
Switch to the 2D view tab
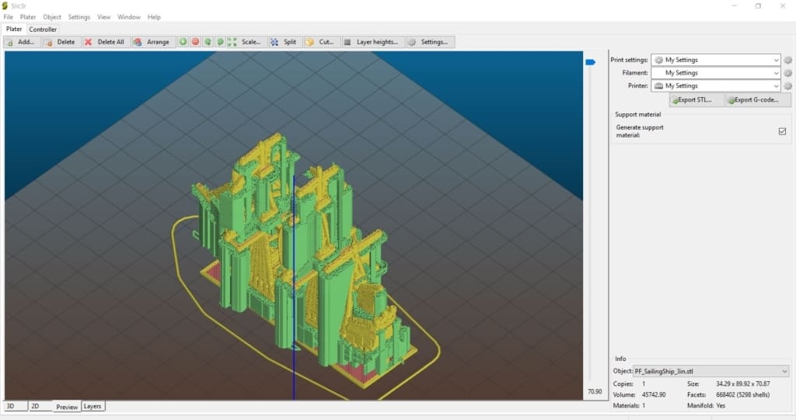point(40,406)
